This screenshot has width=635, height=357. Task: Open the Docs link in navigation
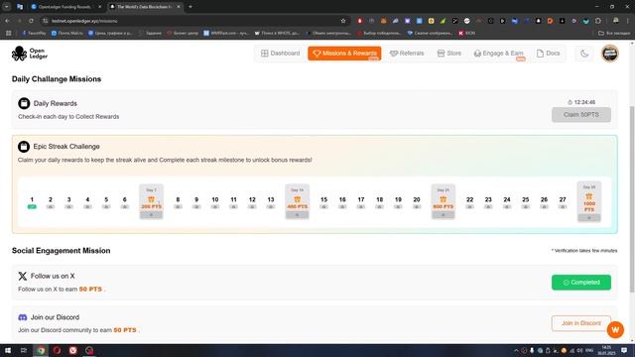548,53
